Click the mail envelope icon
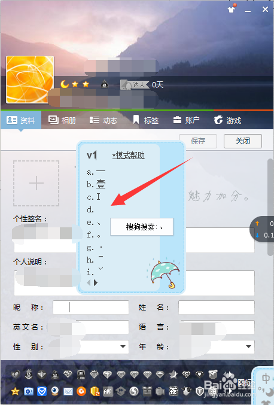The height and width of the screenshot is (405, 274). [x=68, y=392]
